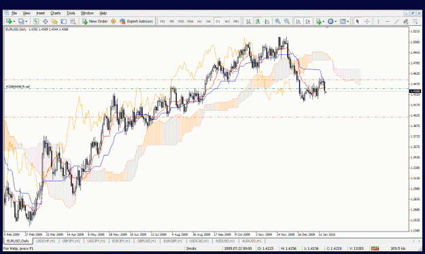The image size is (425, 254).
Task: Select the H1 timeframe toolbar button
Action: click(199, 21)
